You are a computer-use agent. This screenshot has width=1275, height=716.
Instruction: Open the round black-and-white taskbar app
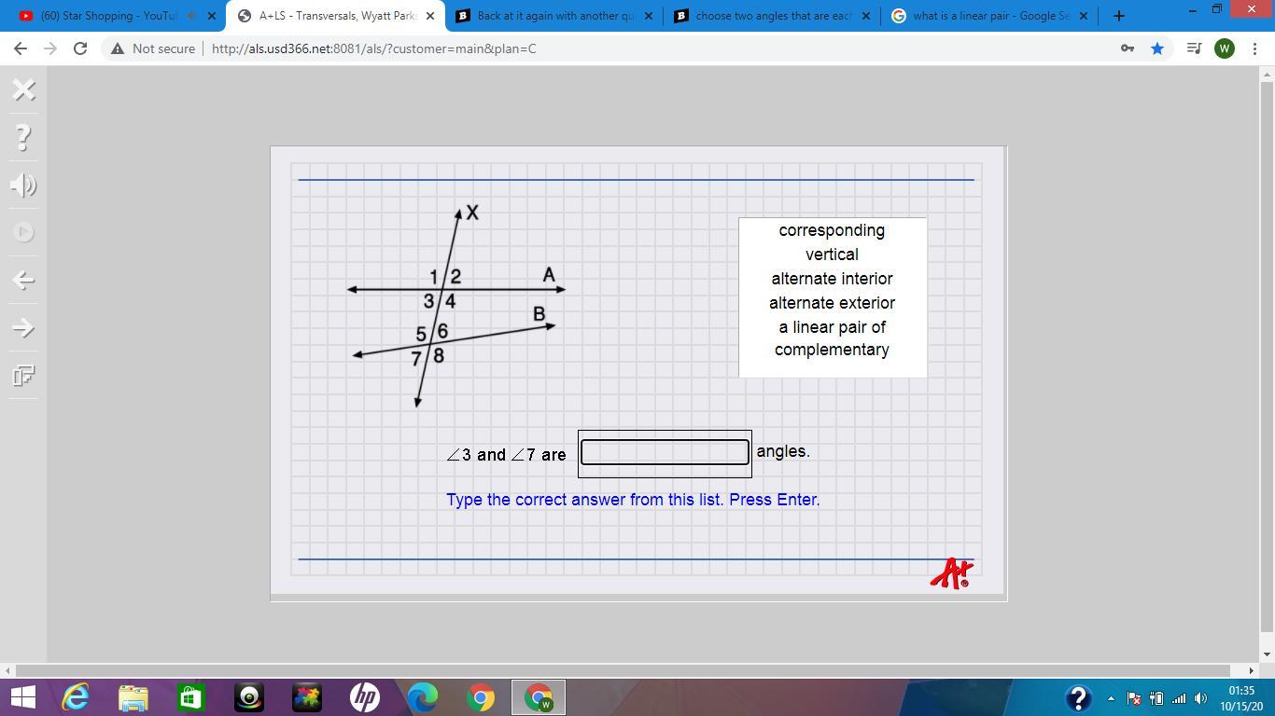pos(249,697)
